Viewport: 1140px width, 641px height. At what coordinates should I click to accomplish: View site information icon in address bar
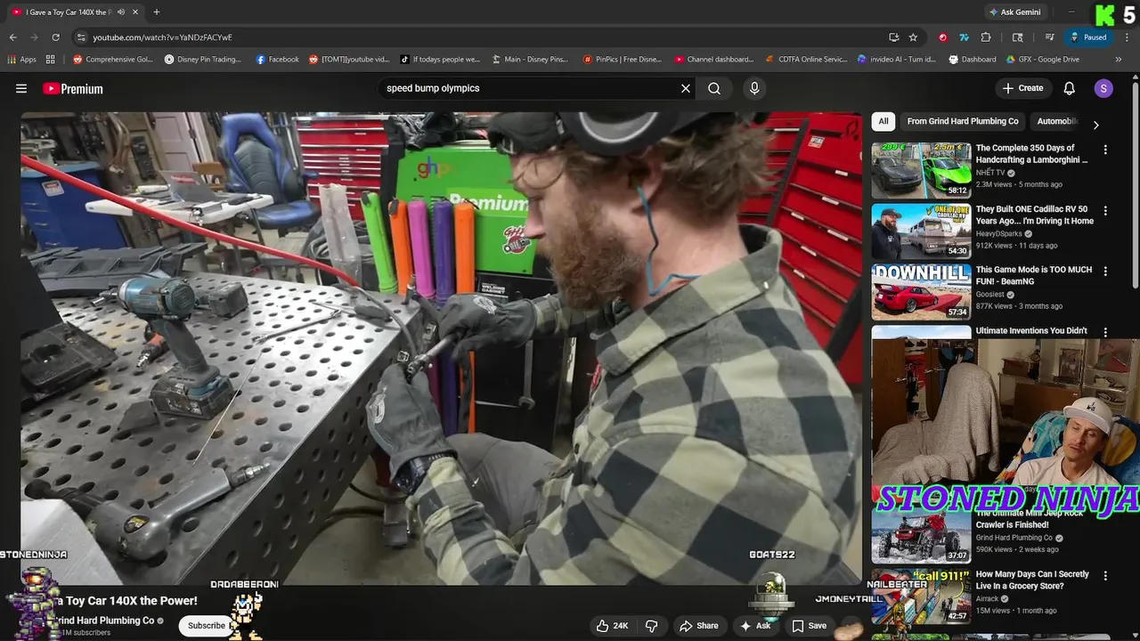click(81, 37)
